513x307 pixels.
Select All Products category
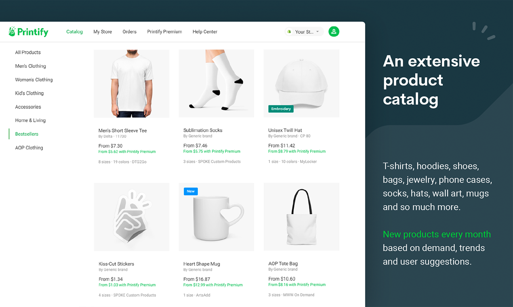click(x=28, y=52)
